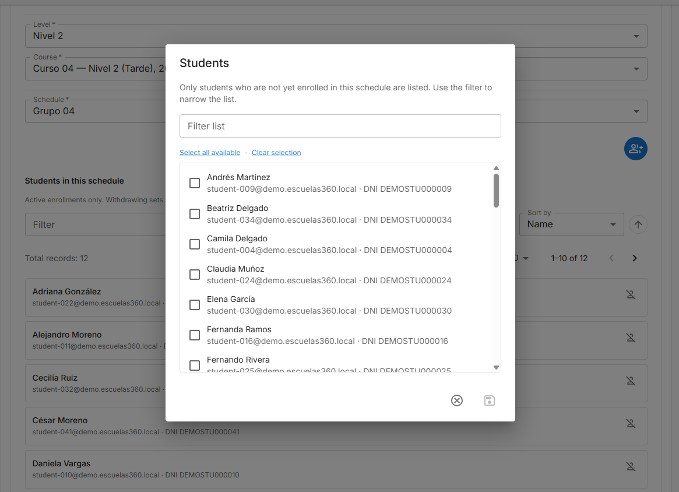Click the Andrés Martínez name in the list

238,177
